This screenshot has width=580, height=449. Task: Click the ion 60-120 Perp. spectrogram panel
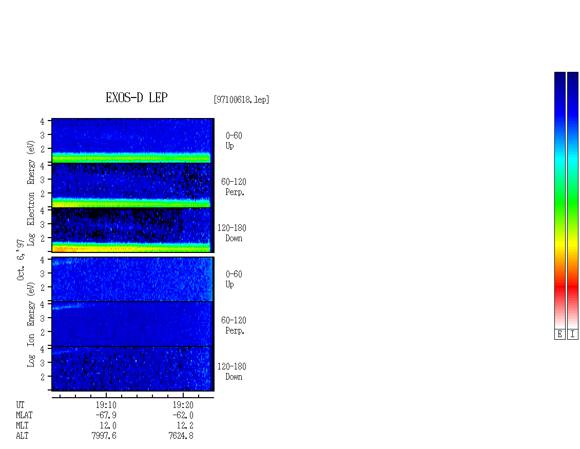coord(133,324)
